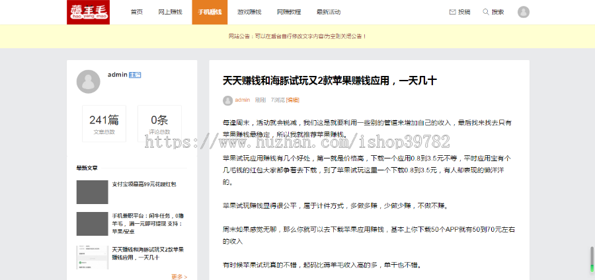Viewport: 595px width, 280px height.
Task: Click the envelope 投稿 icon
Action: point(452,12)
